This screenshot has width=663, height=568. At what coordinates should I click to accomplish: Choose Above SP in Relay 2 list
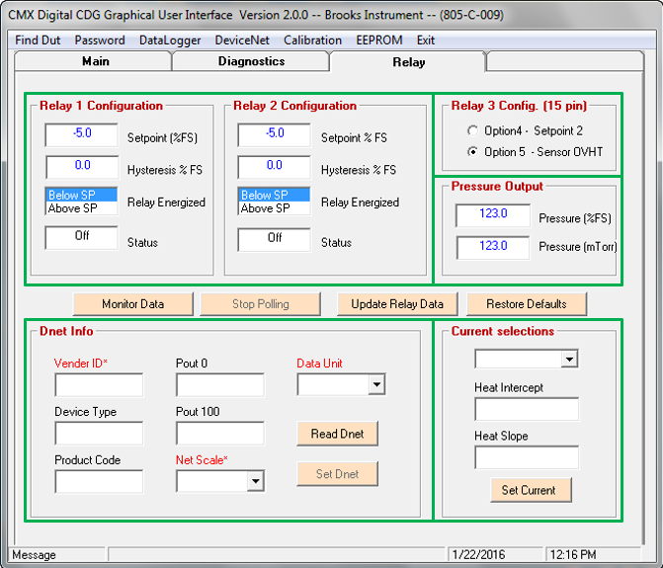274,207
